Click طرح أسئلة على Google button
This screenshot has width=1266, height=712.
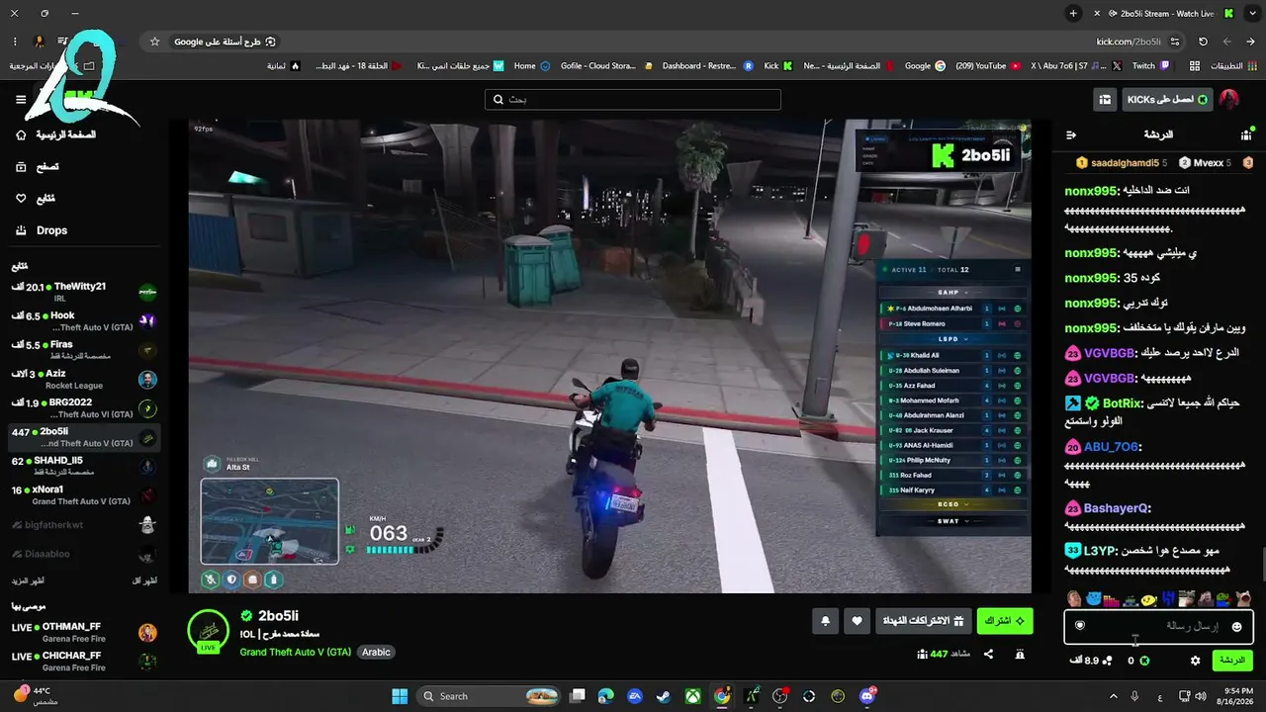[226, 42]
